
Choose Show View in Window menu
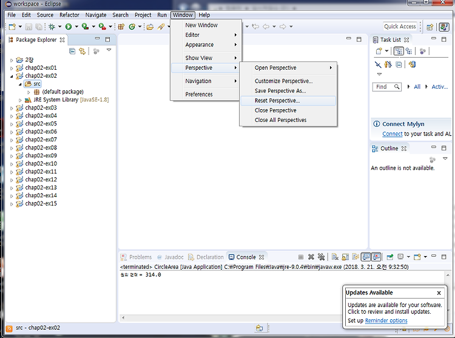coord(206,58)
